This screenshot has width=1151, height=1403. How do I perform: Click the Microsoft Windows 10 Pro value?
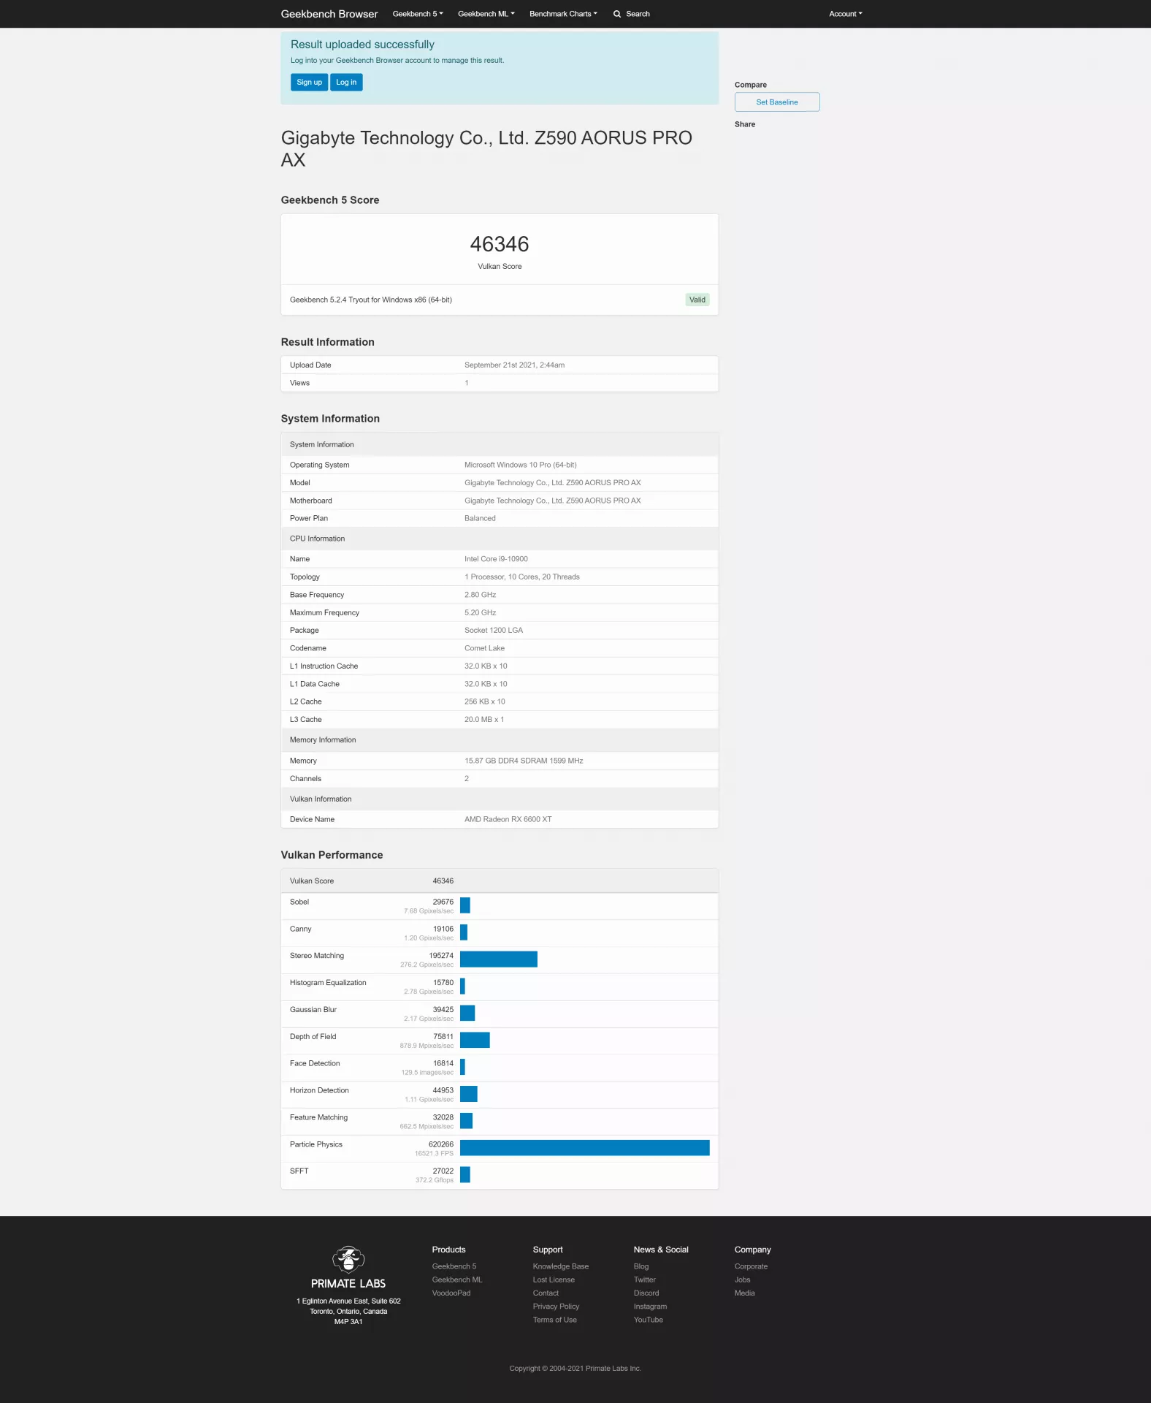tap(521, 465)
